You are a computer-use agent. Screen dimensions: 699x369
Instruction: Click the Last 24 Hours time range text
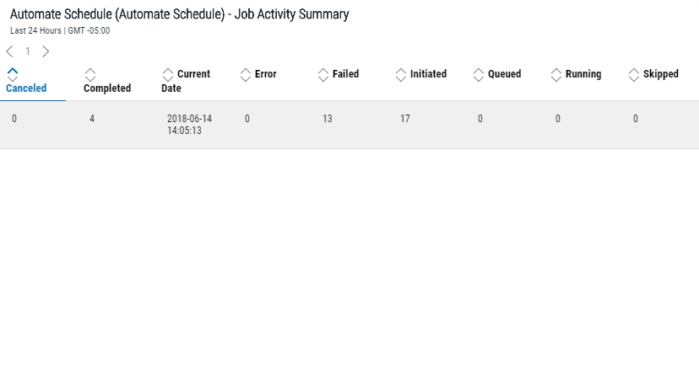coord(35,30)
